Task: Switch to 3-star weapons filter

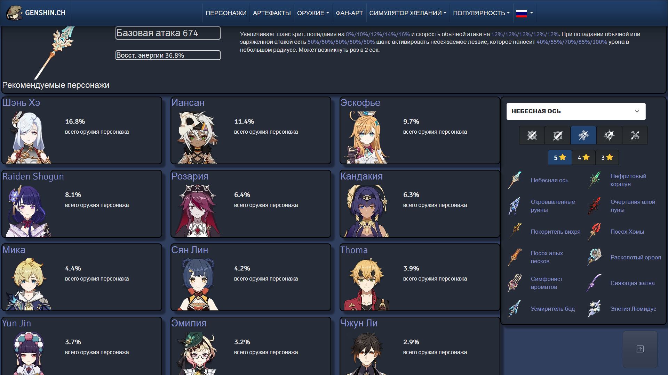Action: coord(607,158)
